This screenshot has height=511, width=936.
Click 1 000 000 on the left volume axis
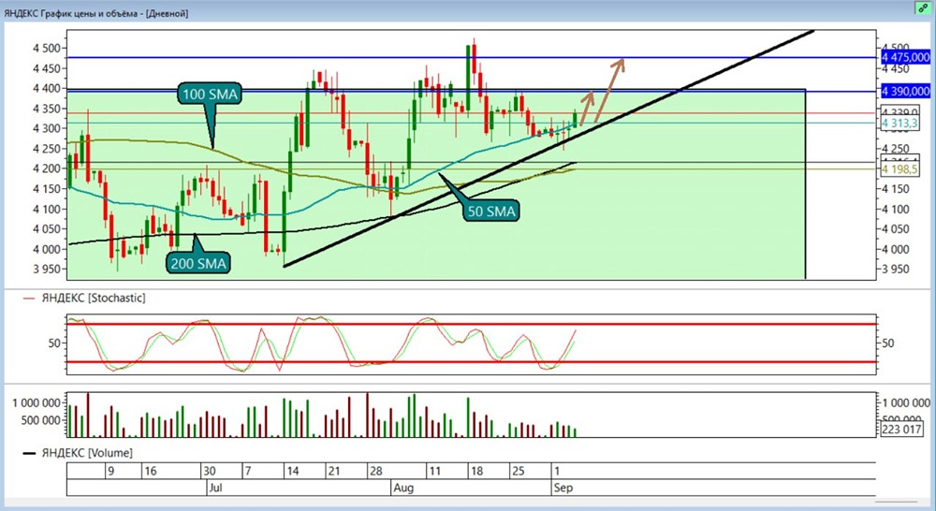pyautogui.click(x=37, y=403)
